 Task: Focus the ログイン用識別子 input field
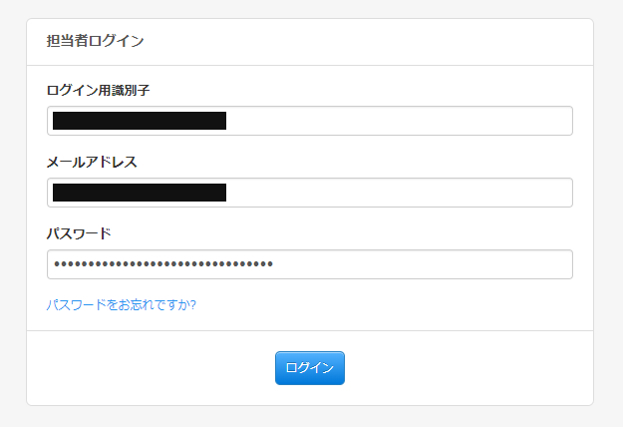309,121
